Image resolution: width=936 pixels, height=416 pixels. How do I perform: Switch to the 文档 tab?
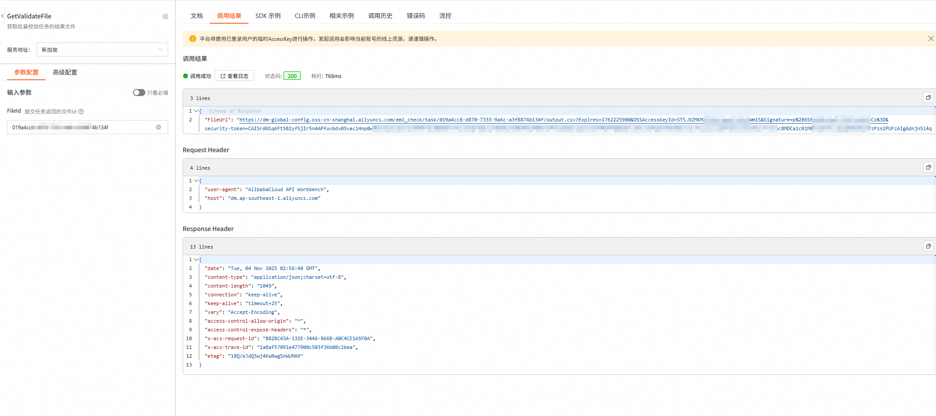[197, 16]
